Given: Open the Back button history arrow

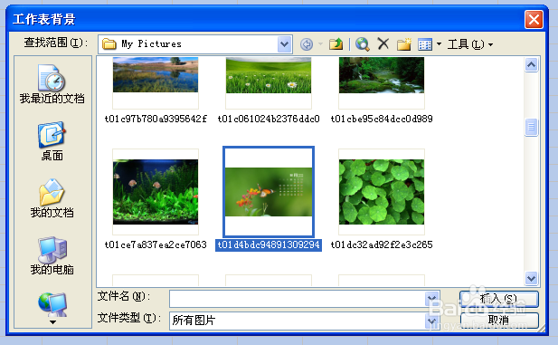Looking at the screenshot, I should point(320,44).
